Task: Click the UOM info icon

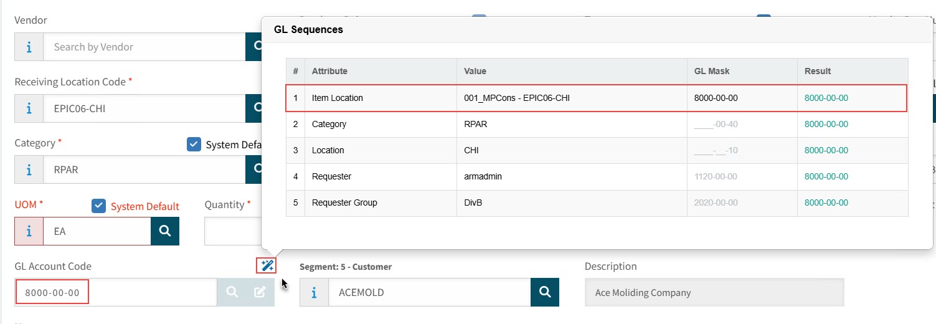Action: pos(29,231)
